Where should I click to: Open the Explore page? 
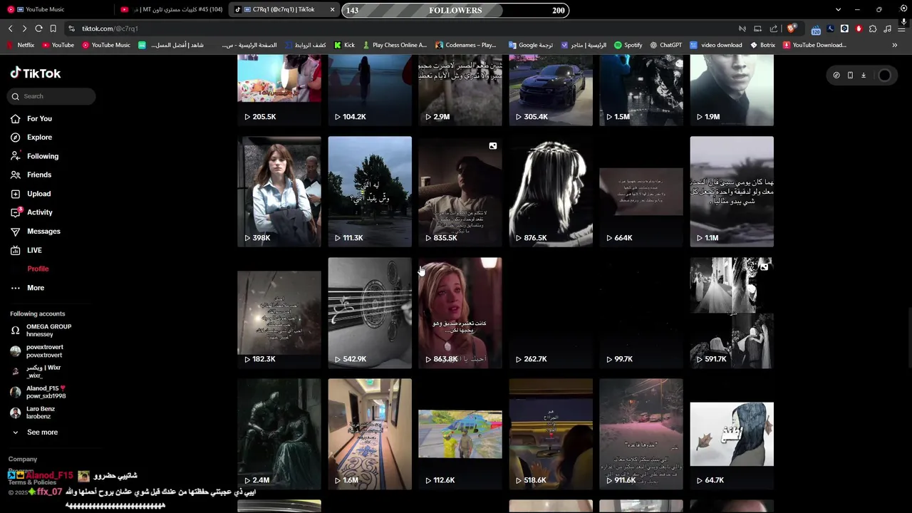click(x=39, y=137)
